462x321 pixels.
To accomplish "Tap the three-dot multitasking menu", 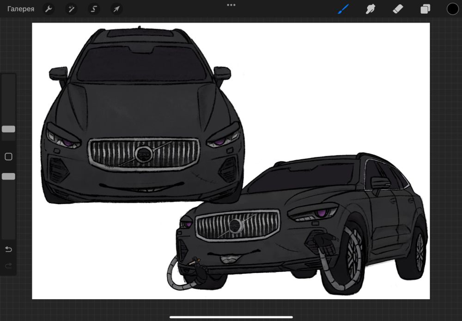I will 231,5.
